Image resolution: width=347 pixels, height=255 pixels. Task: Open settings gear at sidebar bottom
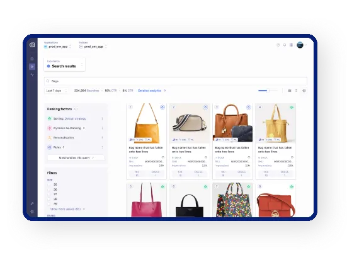pyautogui.click(x=32, y=212)
